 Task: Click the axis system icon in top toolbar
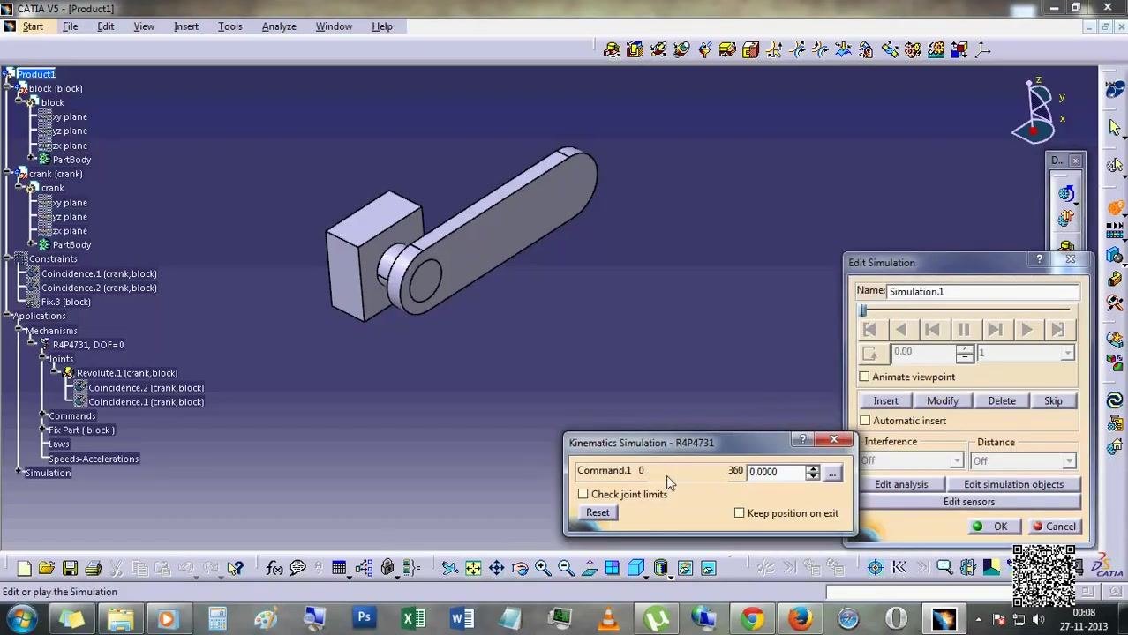point(982,49)
